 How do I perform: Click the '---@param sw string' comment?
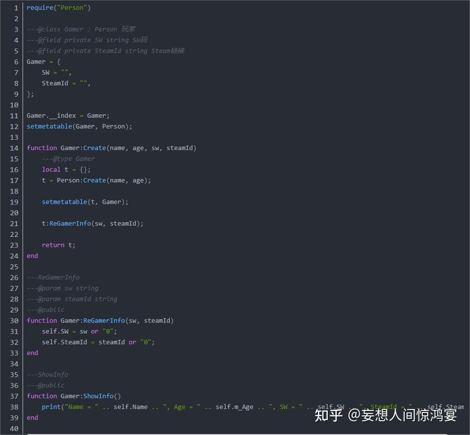click(62, 288)
